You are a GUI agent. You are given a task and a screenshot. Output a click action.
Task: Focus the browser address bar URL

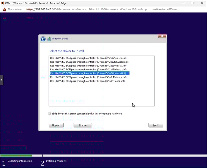click(103, 9)
